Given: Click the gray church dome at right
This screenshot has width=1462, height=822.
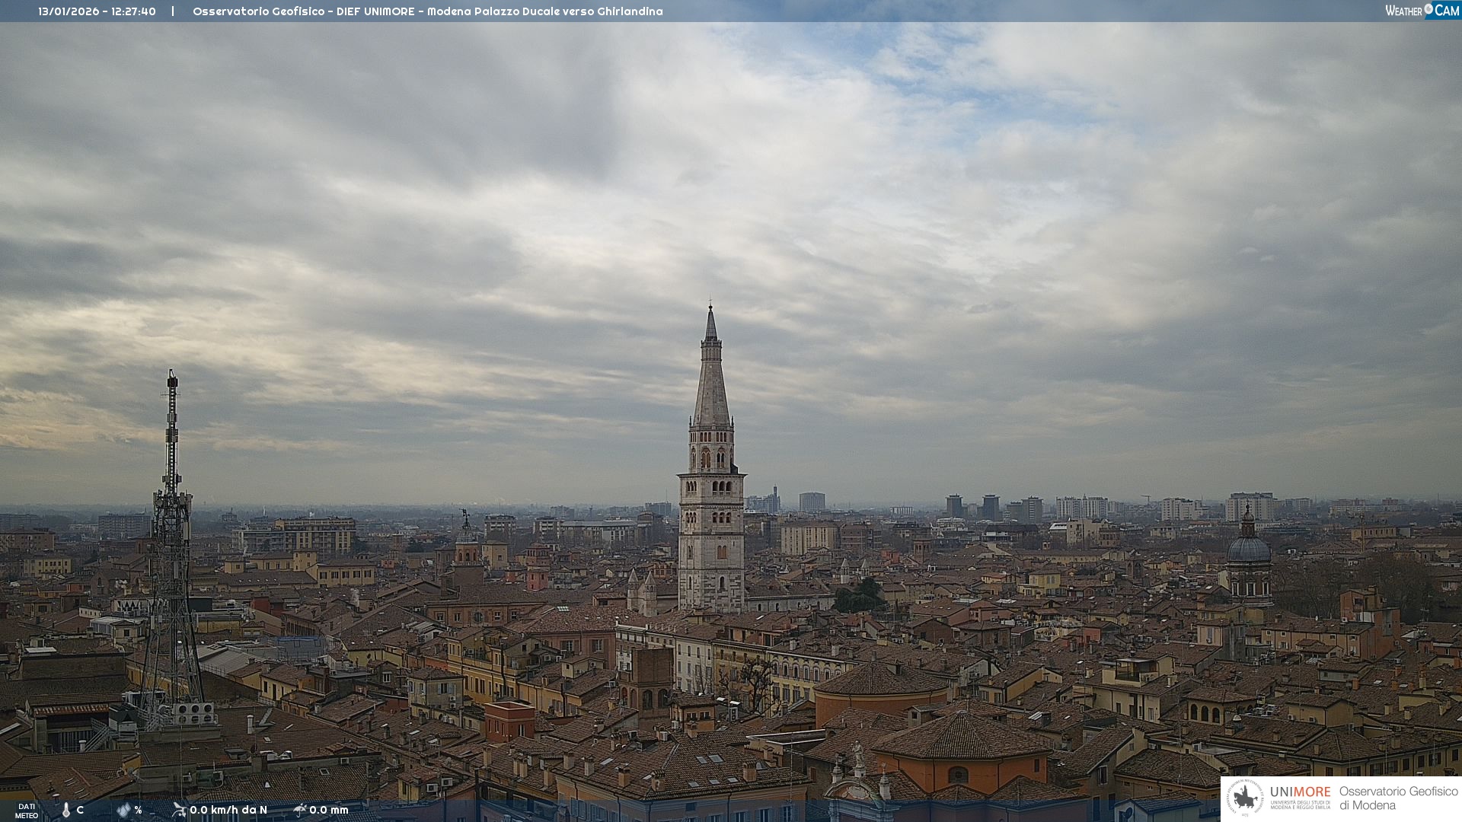Looking at the screenshot, I should pos(1249,550).
